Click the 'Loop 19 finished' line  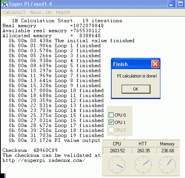point(56,135)
